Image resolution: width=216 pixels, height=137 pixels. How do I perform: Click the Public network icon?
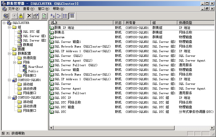(x=25, y=71)
